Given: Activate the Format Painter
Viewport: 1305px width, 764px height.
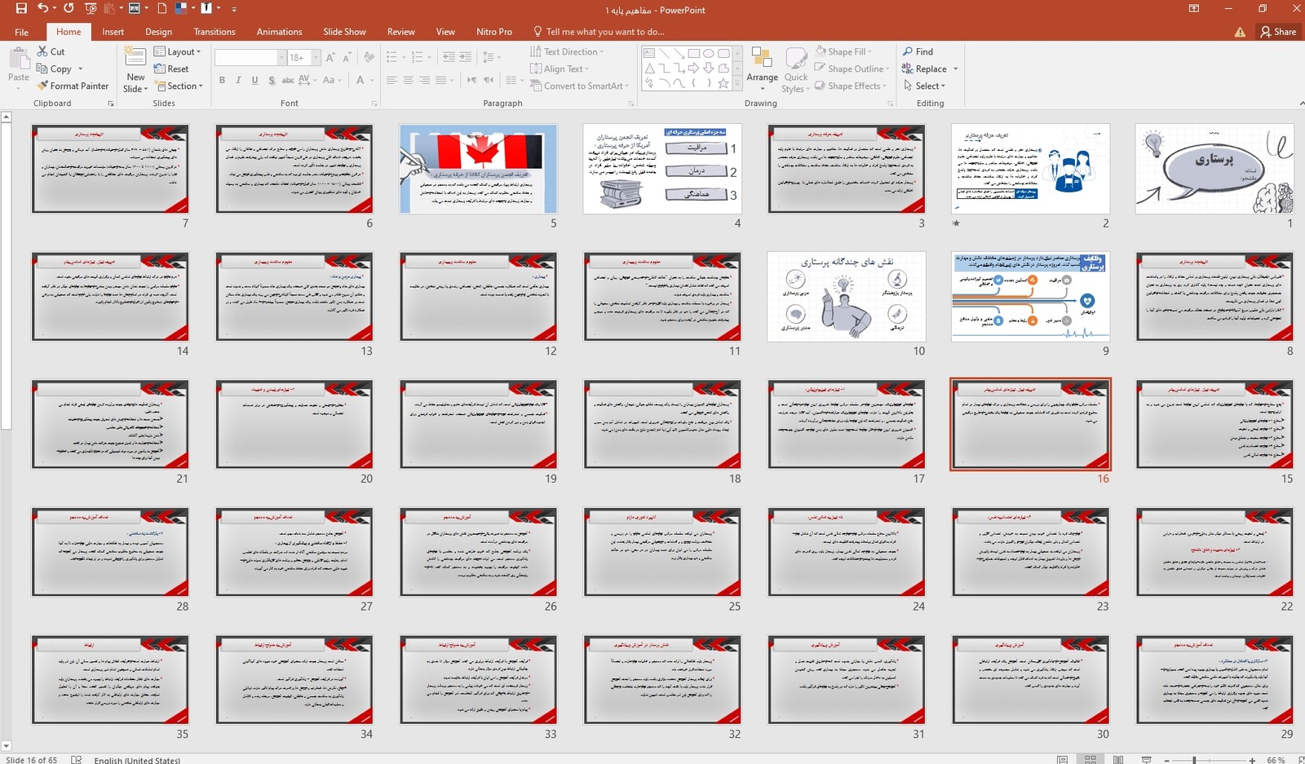Looking at the screenshot, I should (73, 86).
